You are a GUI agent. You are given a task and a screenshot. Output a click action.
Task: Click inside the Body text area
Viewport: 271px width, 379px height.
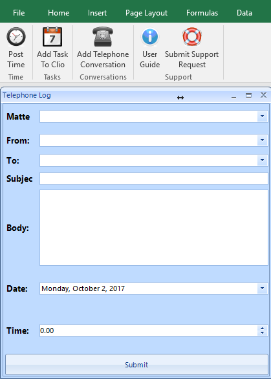point(154,228)
